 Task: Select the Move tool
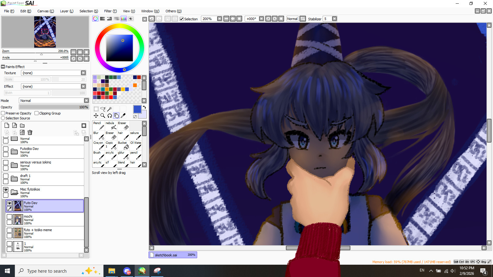tap(96, 116)
